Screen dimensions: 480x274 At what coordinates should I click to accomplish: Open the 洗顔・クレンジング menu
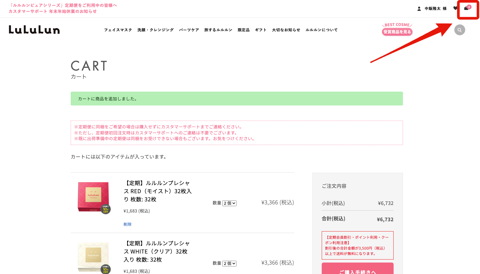[156, 30]
